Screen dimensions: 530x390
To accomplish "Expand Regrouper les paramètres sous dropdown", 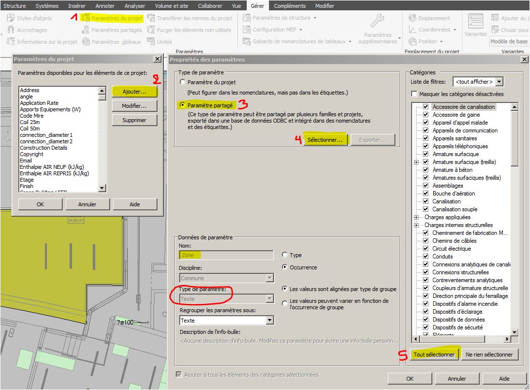I will pyautogui.click(x=269, y=321).
